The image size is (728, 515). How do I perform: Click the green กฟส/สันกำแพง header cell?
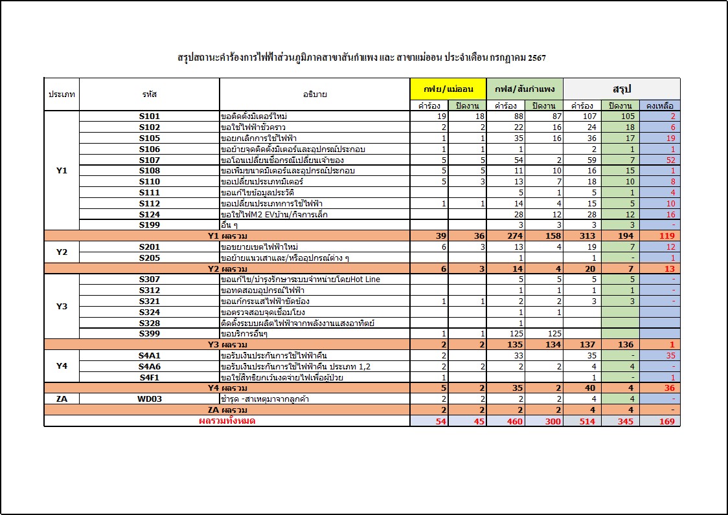525,89
